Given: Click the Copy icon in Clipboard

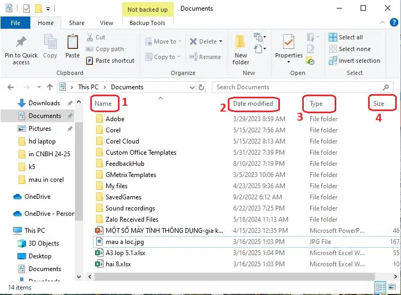Looking at the screenshot, I should tap(50, 41).
